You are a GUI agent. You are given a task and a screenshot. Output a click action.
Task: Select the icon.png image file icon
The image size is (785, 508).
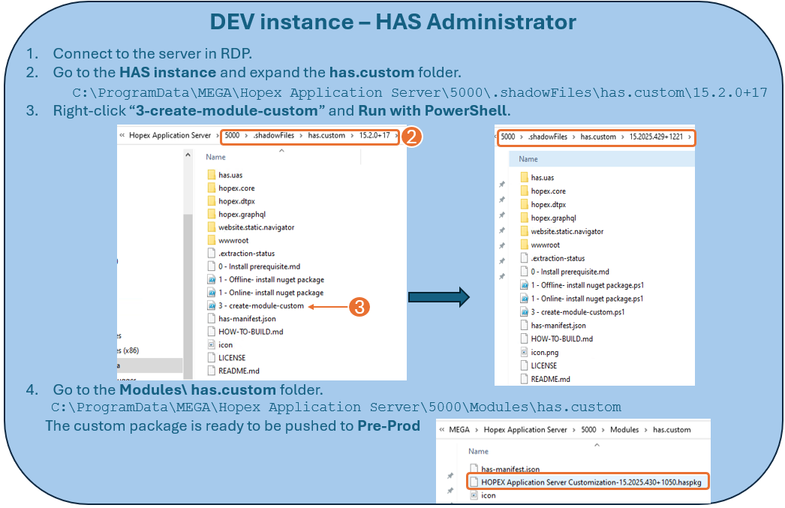525,352
